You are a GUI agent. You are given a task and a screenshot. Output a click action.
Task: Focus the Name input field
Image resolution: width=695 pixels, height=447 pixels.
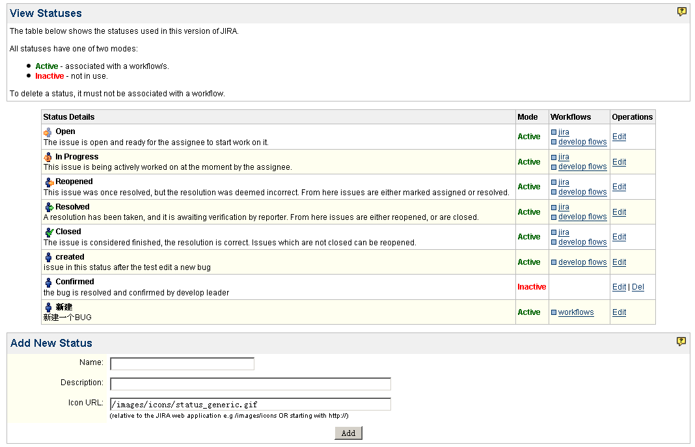182,364
